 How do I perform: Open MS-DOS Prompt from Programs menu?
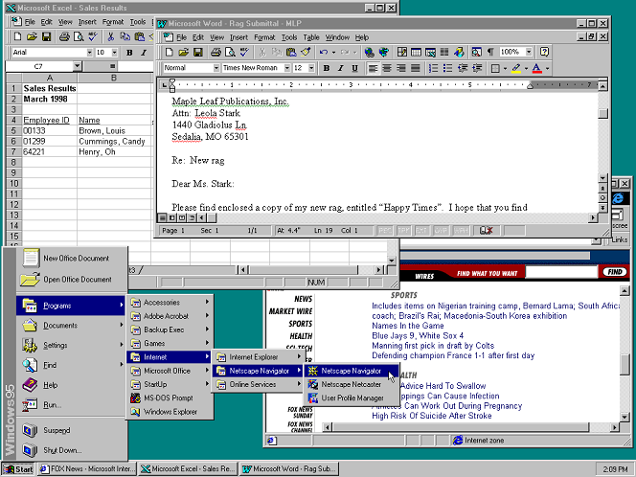coord(170,397)
